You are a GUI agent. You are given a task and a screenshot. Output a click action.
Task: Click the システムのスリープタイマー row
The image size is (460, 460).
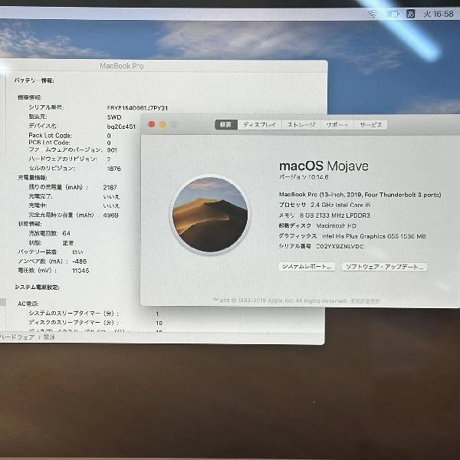pyautogui.click(x=94, y=314)
